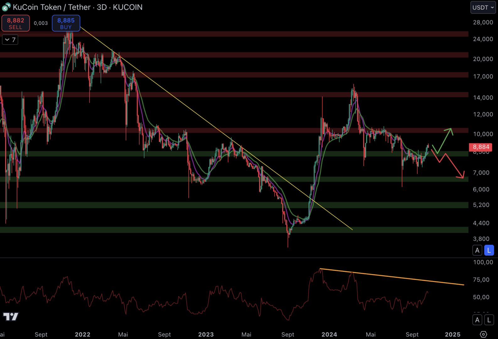Expand the collapsed indicators legend showing 7
Viewport: 498px width, 339px height.
click(10, 40)
